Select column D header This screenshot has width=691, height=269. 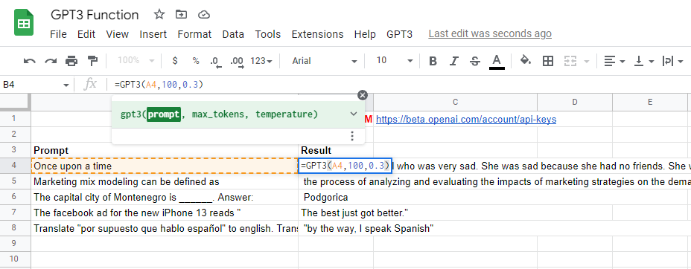click(575, 102)
